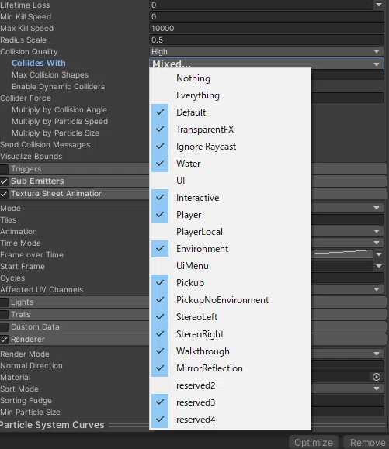The width and height of the screenshot is (389, 449).
Task: Click the Optimize button
Action: pyautogui.click(x=314, y=443)
